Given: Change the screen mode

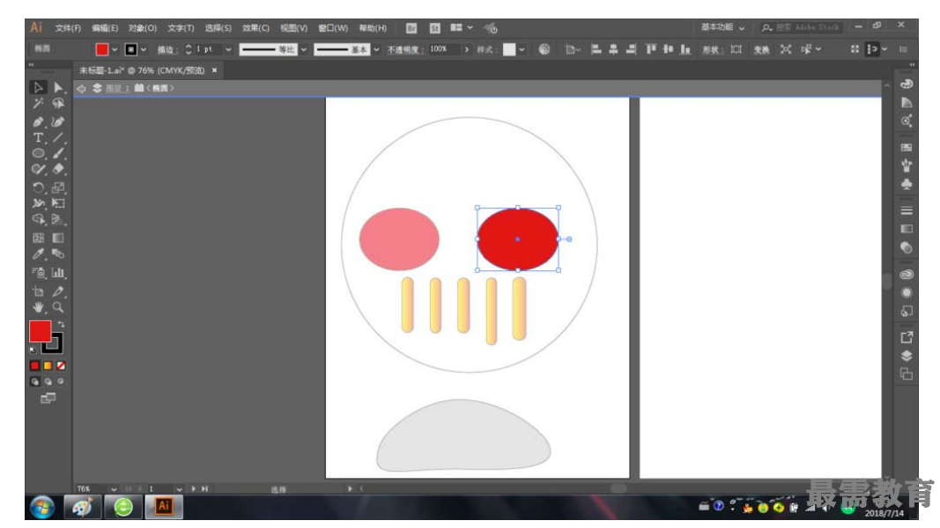Looking at the screenshot, I should pyautogui.click(x=48, y=398).
